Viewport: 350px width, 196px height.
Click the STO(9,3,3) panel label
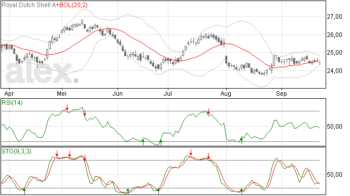17,151
